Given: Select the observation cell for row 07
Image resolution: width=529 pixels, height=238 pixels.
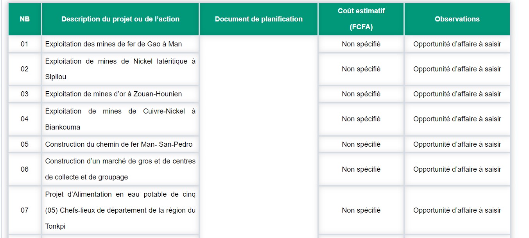Looking at the screenshot, I should (457, 210).
